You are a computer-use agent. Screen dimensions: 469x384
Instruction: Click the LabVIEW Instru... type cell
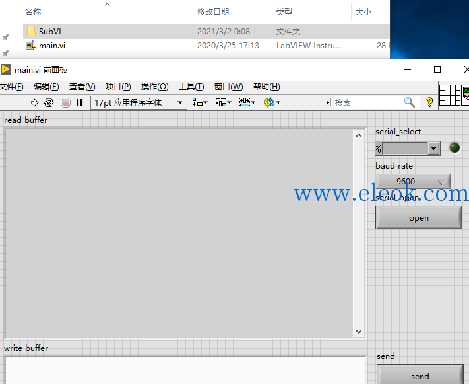tap(309, 45)
